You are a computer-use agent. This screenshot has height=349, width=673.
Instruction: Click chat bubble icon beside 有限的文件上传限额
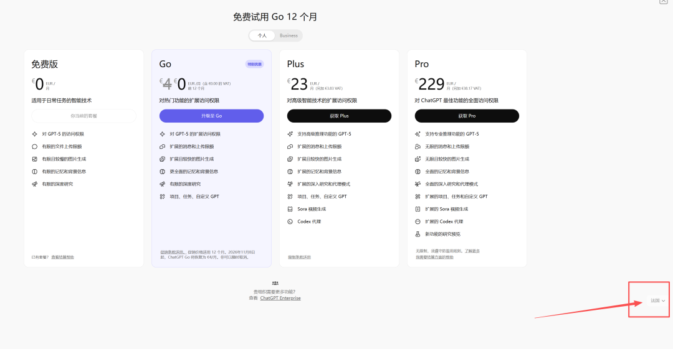pos(35,147)
